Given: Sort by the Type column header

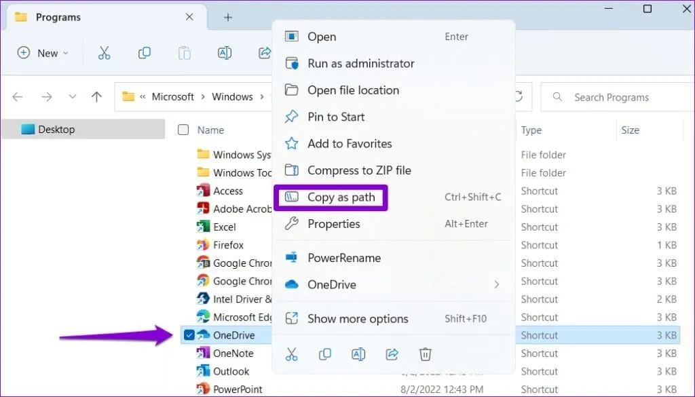Looking at the screenshot, I should [531, 130].
